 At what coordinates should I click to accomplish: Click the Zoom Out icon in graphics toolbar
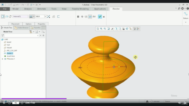pos(105,29)
